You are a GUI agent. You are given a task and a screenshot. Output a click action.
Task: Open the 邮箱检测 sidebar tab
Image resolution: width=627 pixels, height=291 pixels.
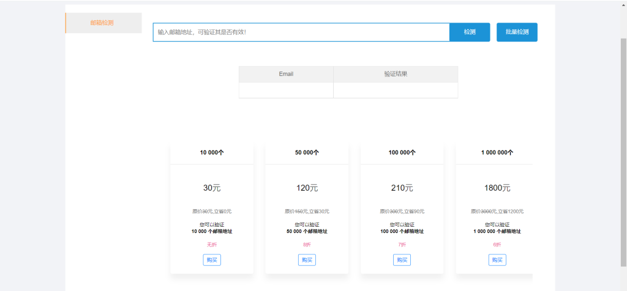(102, 23)
